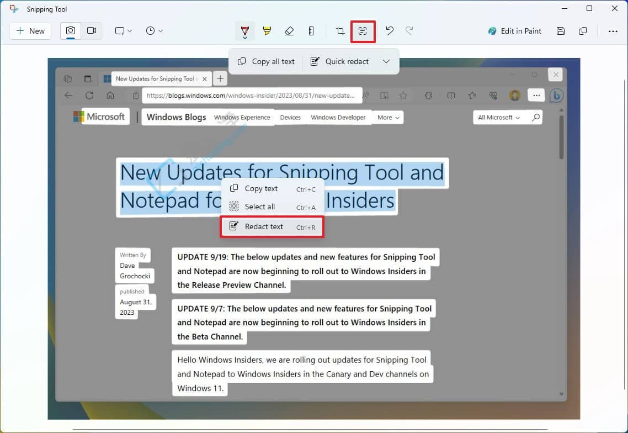
Task: Open Windows Developer nav item
Action: click(338, 118)
